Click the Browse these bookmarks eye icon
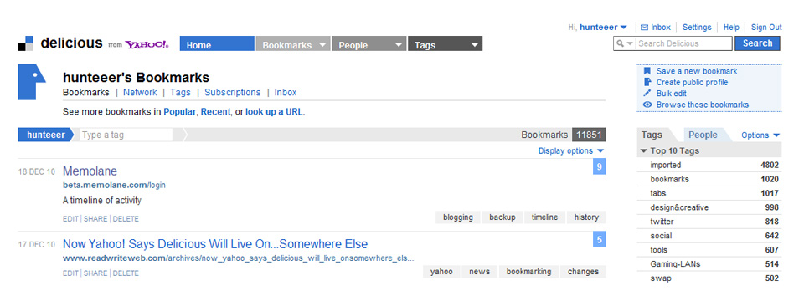The width and height of the screenshot is (804, 301). click(647, 105)
